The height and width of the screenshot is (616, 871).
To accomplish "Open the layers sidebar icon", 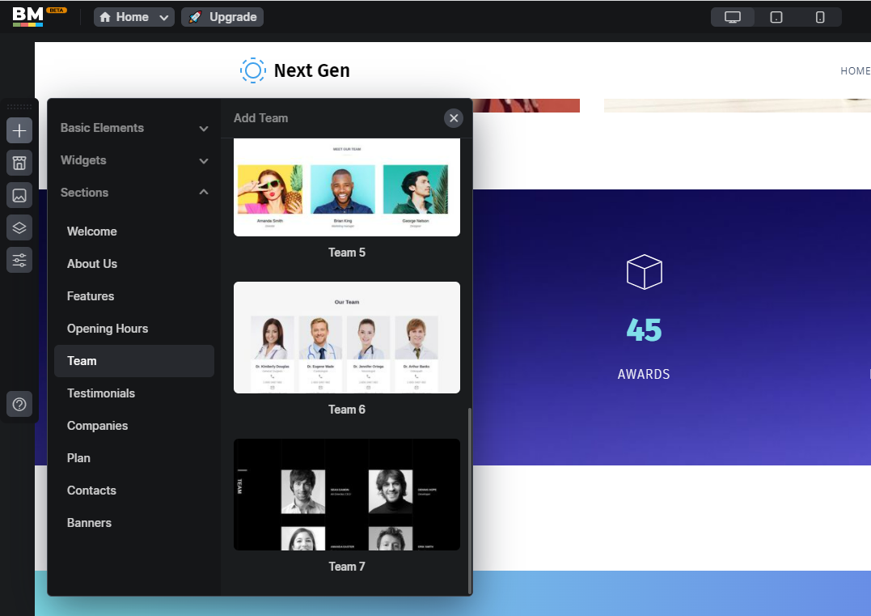I will pyautogui.click(x=19, y=228).
